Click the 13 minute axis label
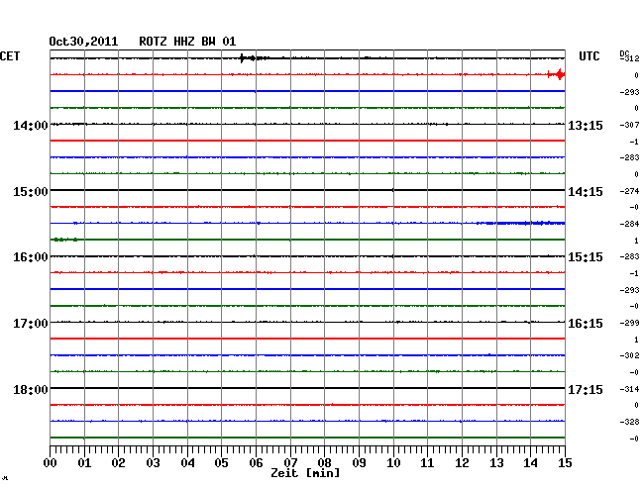This screenshot has height=489, width=644. pyautogui.click(x=496, y=463)
